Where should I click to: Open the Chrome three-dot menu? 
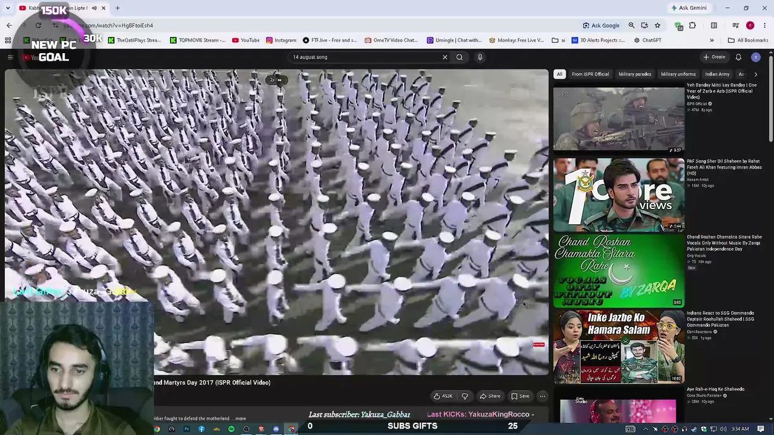765,25
